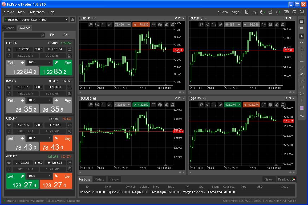The image size is (308, 205).
Task: Select the horizontal line drawing tool
Action: pos(302,62)
